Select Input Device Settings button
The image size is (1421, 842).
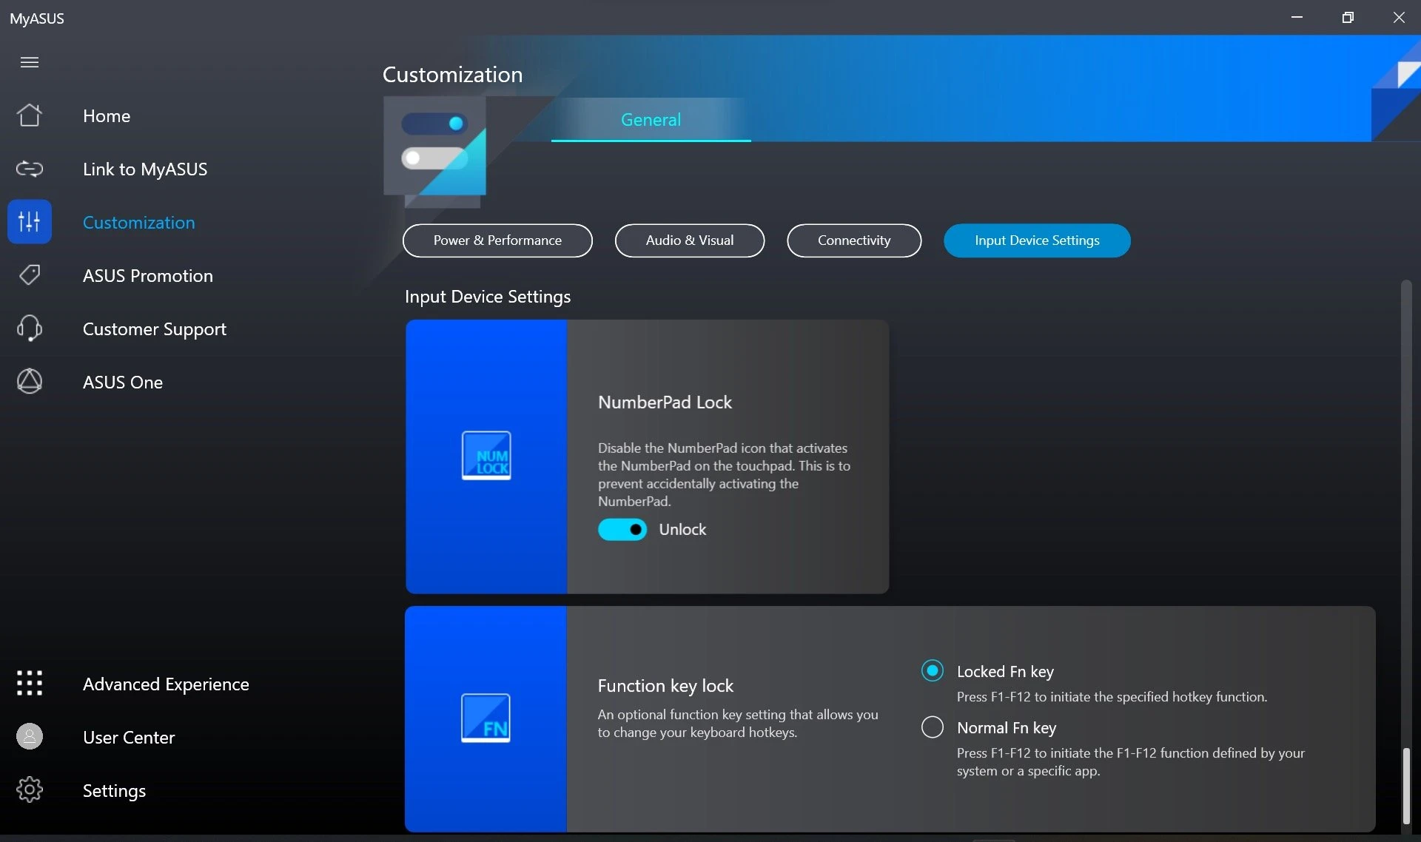click(1037, 240)
